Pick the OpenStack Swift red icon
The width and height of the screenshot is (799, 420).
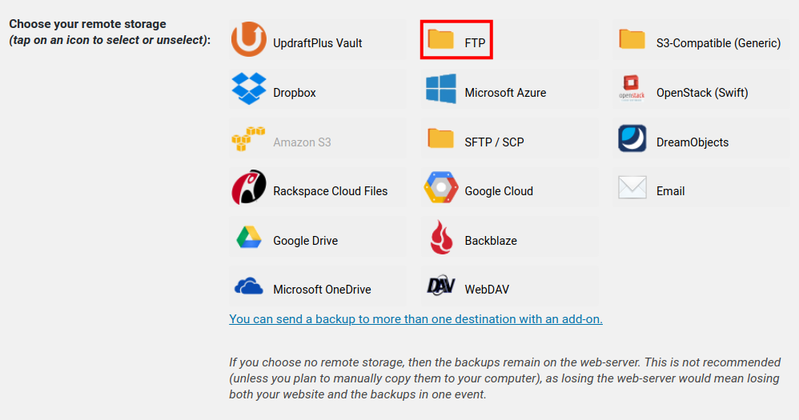pos(632,90)
